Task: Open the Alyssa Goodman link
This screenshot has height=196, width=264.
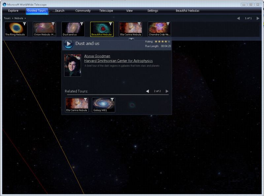Action: coord(97,56)
